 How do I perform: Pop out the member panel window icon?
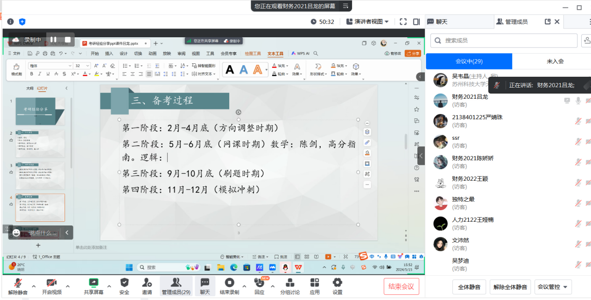click(548, 21)
